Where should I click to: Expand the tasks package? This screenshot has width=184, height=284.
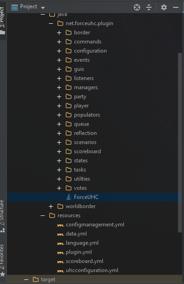59,170
